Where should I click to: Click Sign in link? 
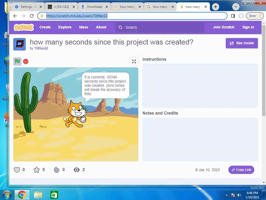[248, 27]
